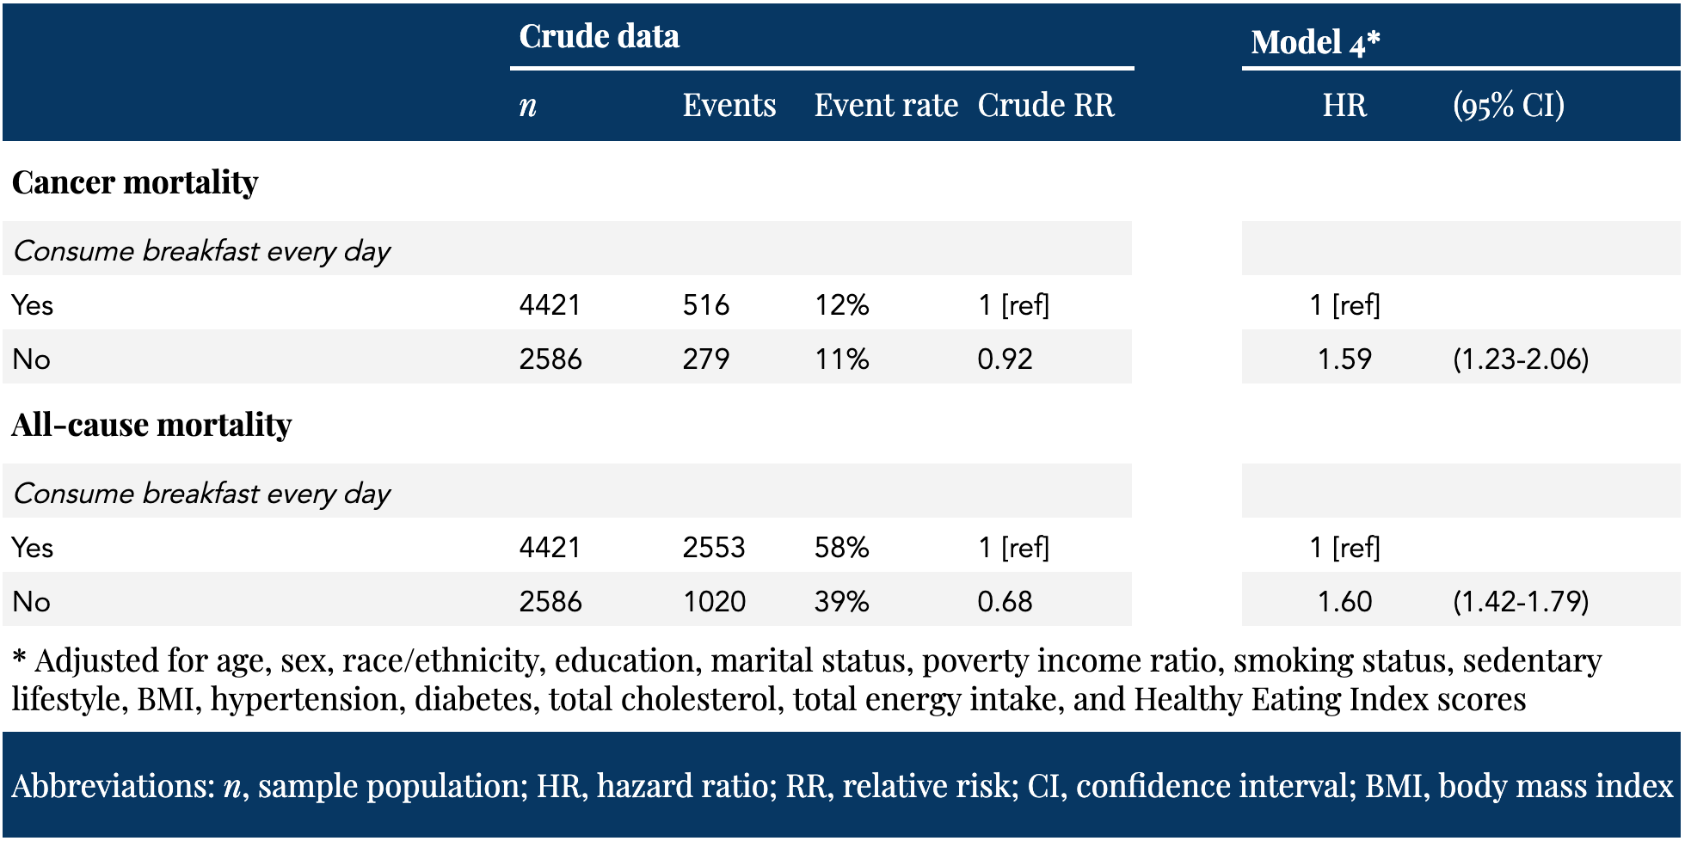Screen dimensions: 1685x841
Task: Click the 1.59 hazard ratio value
Action: 1344,359
